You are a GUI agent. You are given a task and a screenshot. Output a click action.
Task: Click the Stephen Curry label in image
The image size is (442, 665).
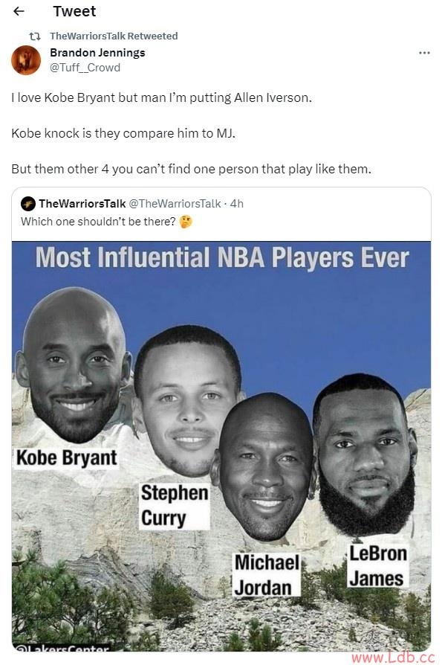click(175, 506)
